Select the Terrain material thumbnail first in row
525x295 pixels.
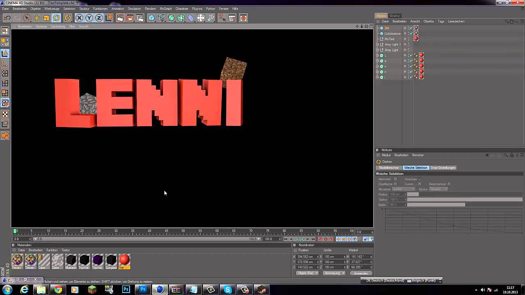coord(18,261)
